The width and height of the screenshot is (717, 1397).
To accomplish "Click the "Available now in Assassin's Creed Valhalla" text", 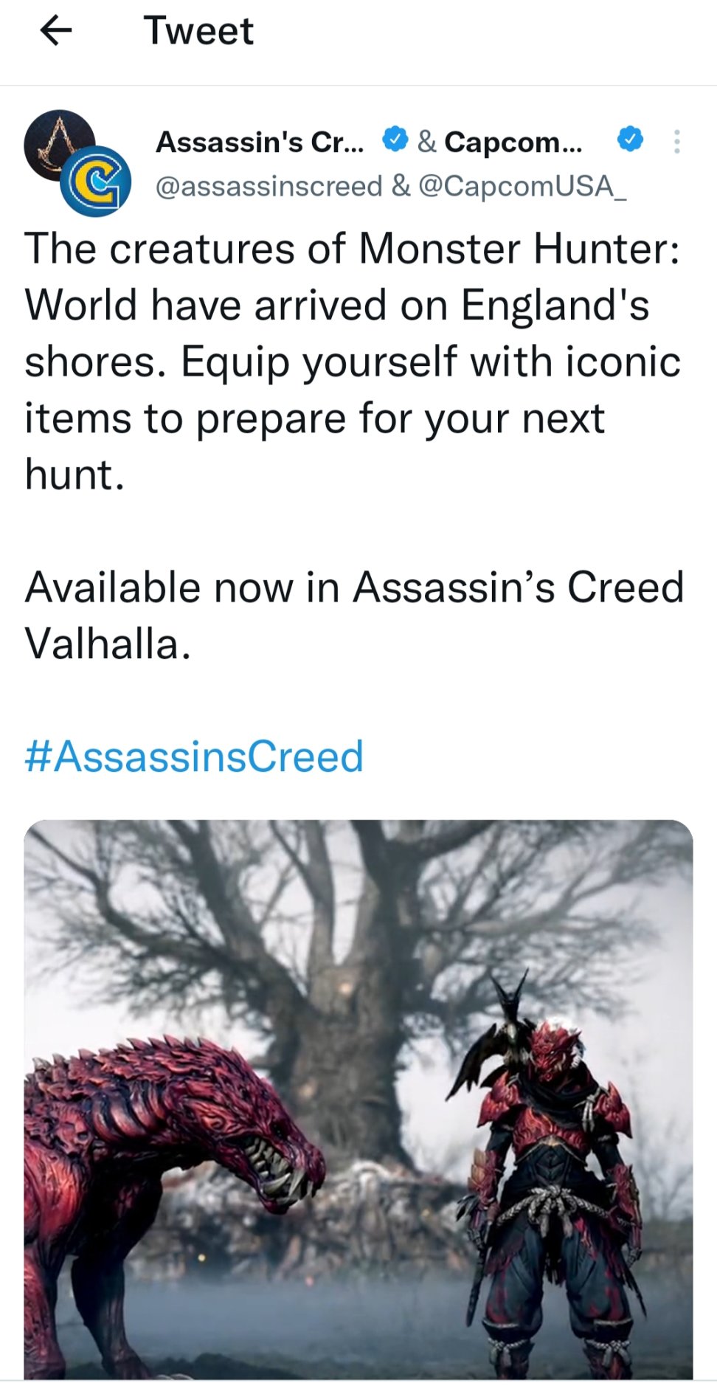I will tap(354, 615).
